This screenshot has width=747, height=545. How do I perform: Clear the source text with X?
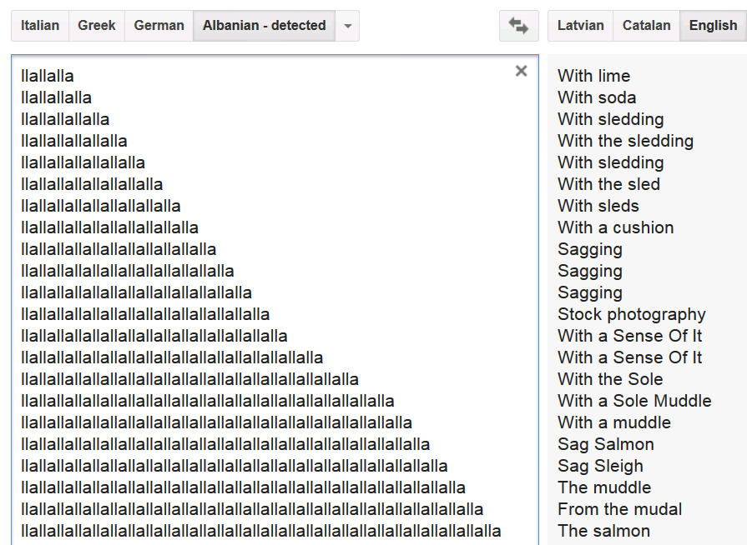pyautogui.click(x=521, y=71)
